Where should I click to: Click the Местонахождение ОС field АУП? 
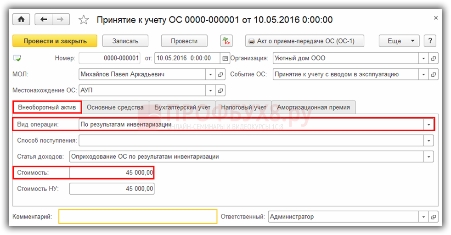point(142,90)
